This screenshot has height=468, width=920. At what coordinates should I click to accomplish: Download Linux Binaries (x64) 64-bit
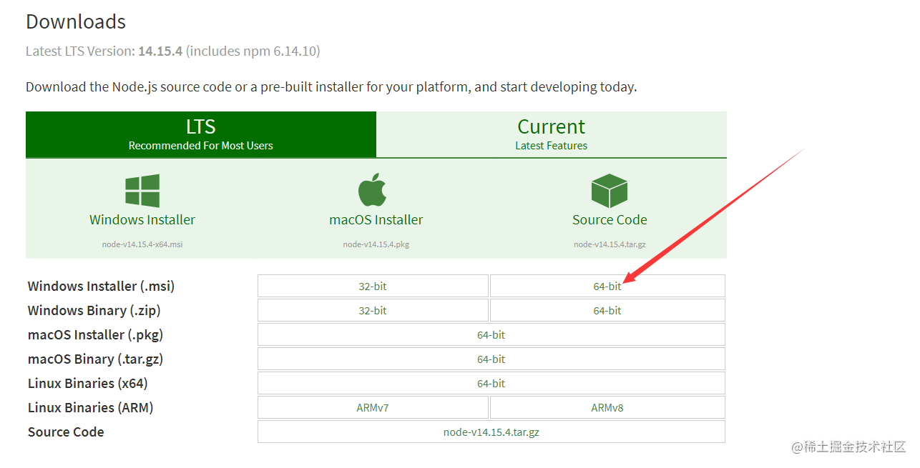pos(491,383)
